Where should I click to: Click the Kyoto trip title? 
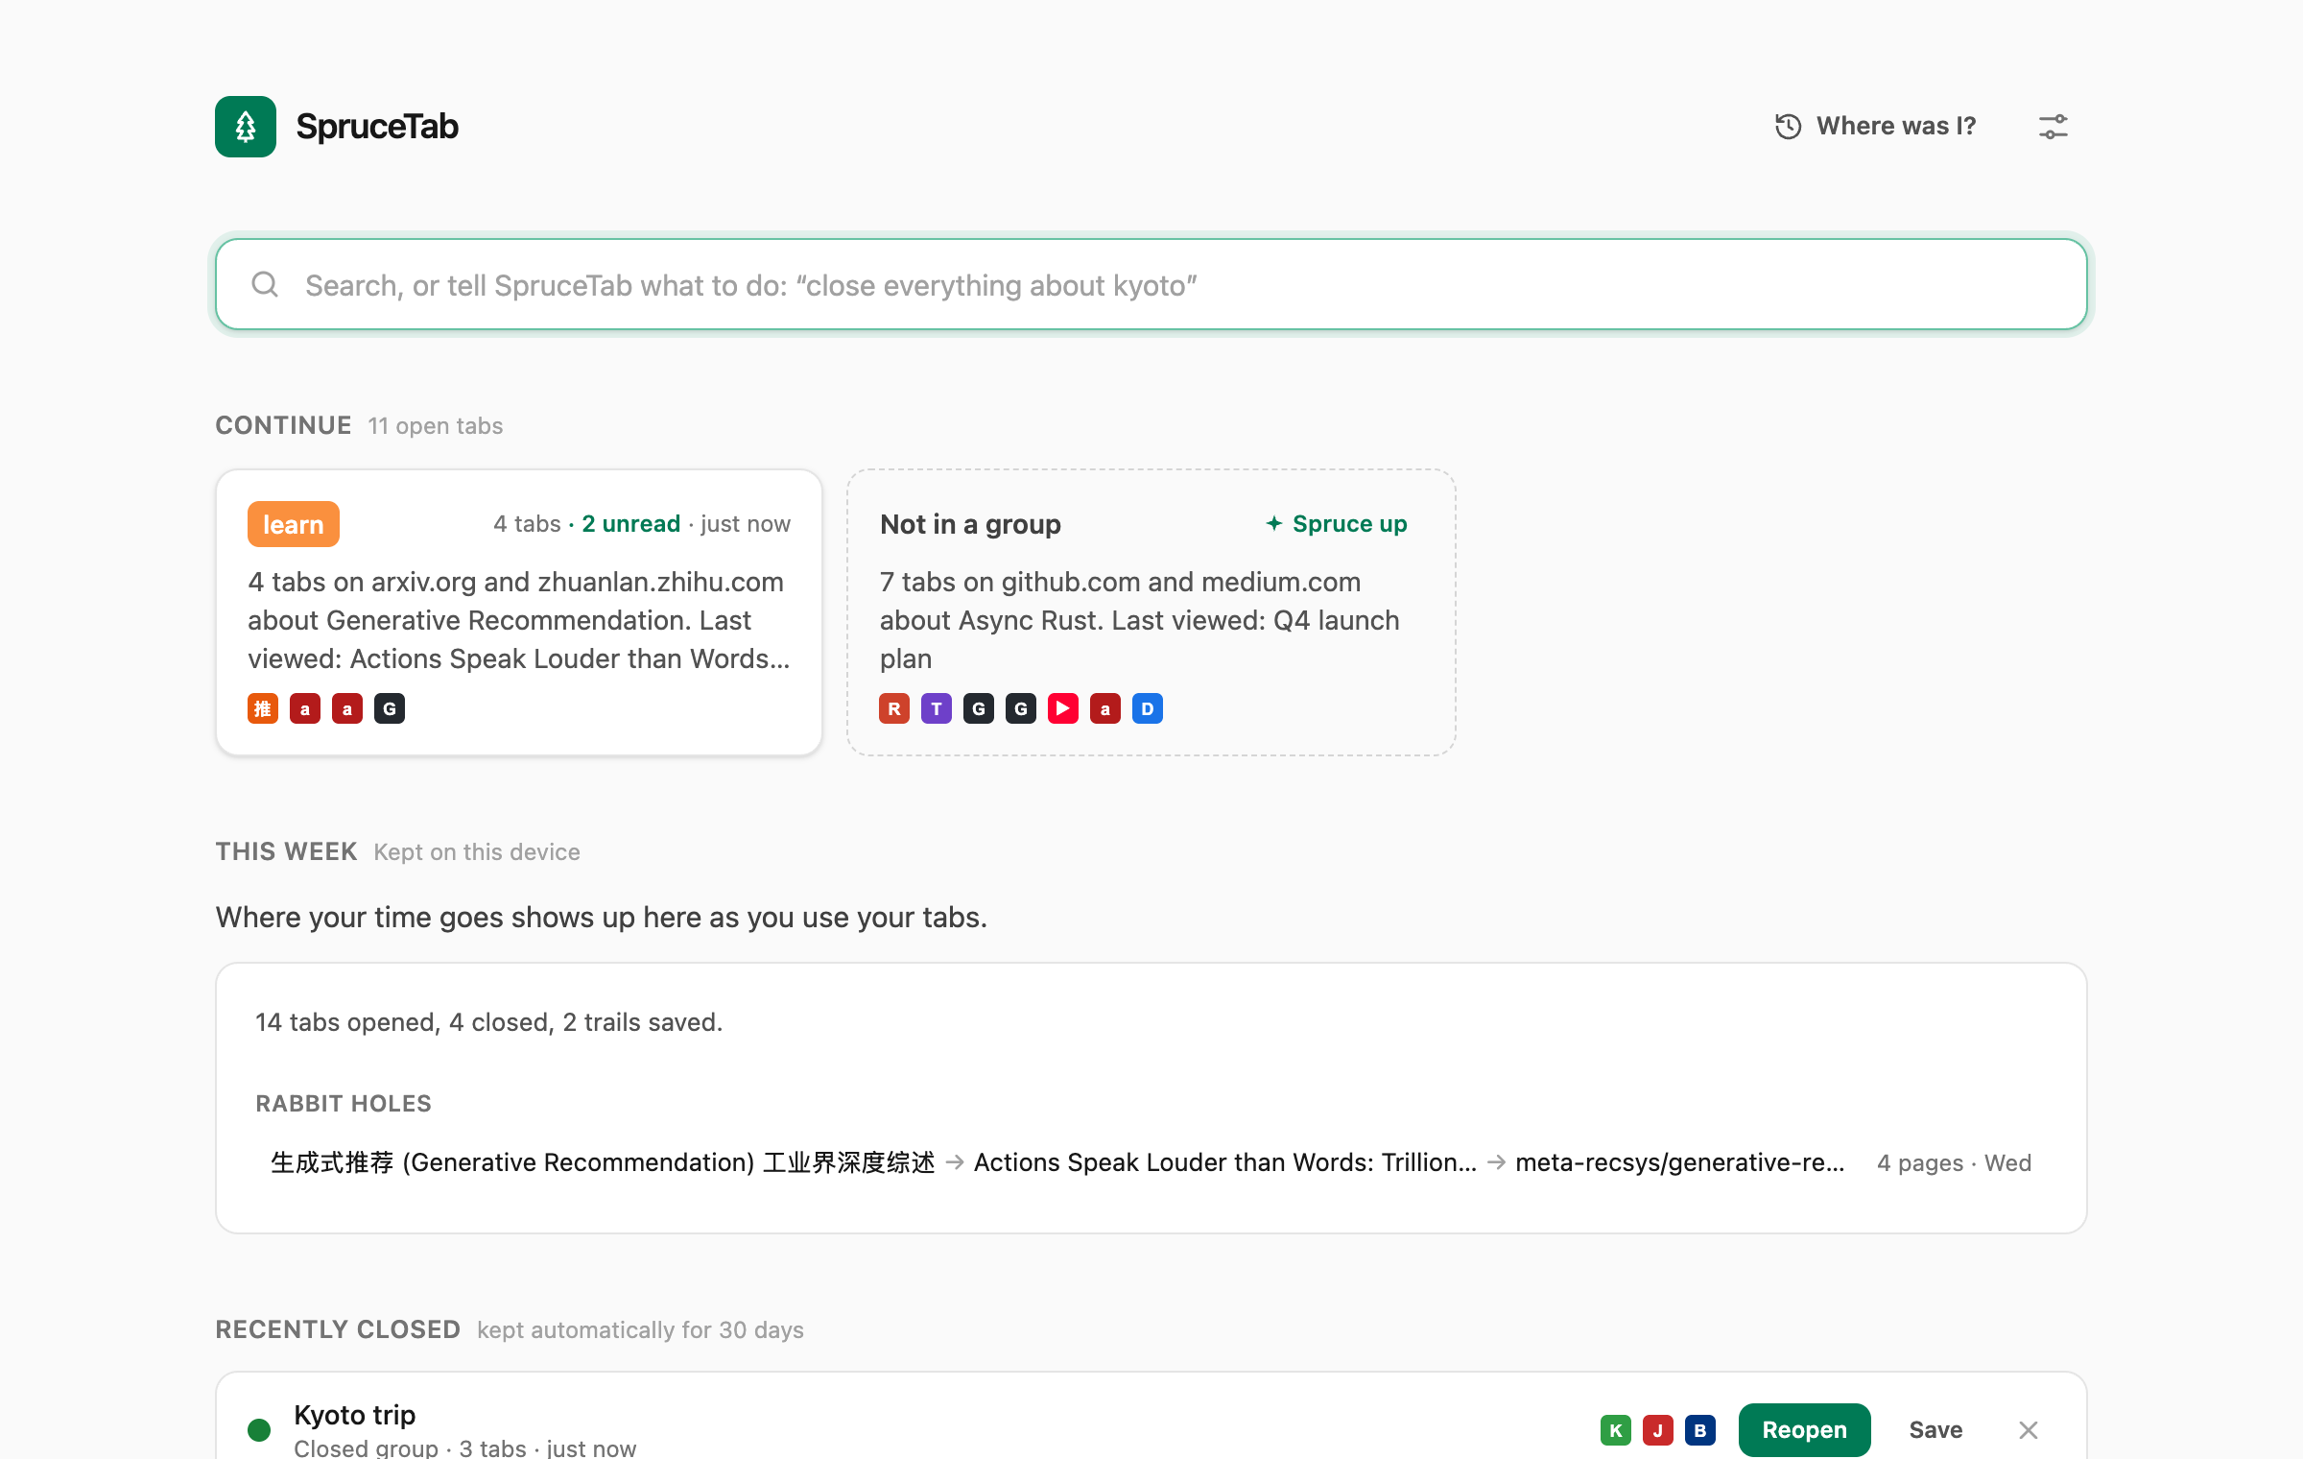tap(354, 1415)
